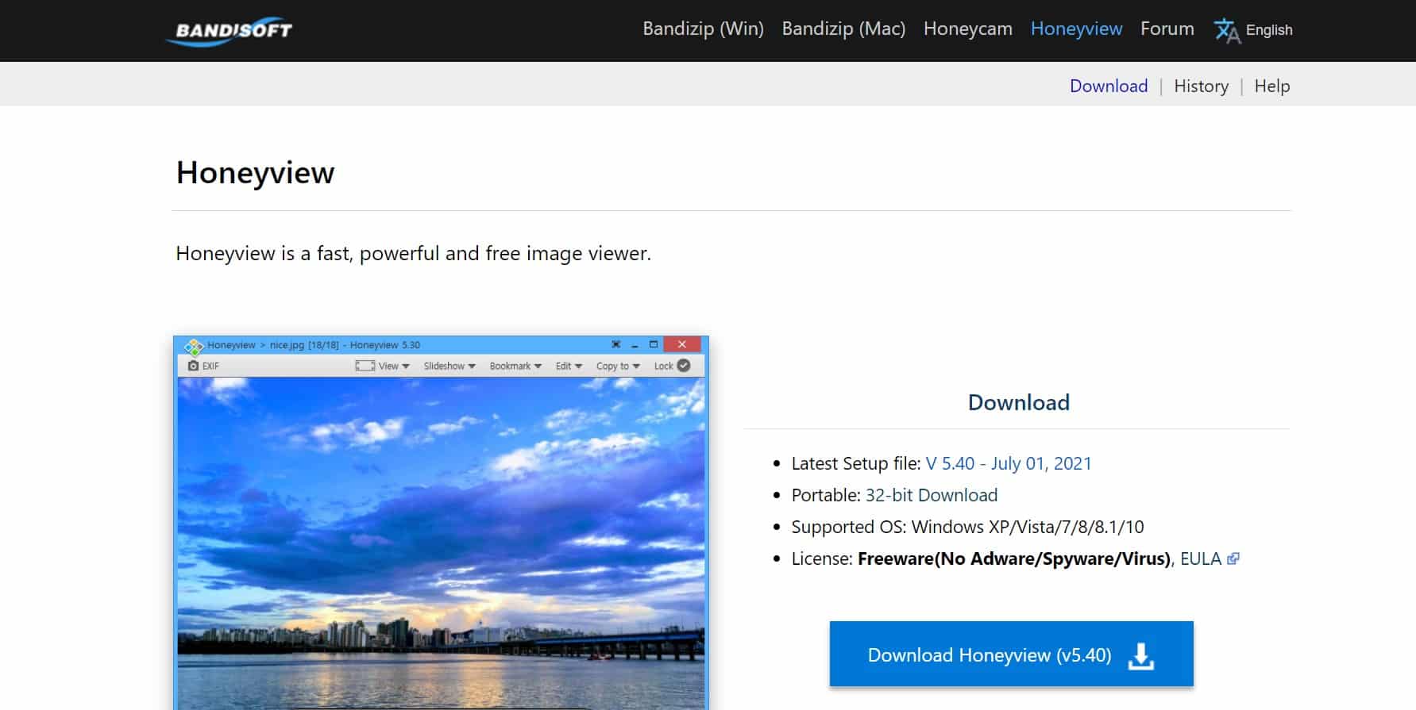This screenshot has height=710, width=1416.
Task: Open Bandizip (Mac) page
Action: [843, 29]
